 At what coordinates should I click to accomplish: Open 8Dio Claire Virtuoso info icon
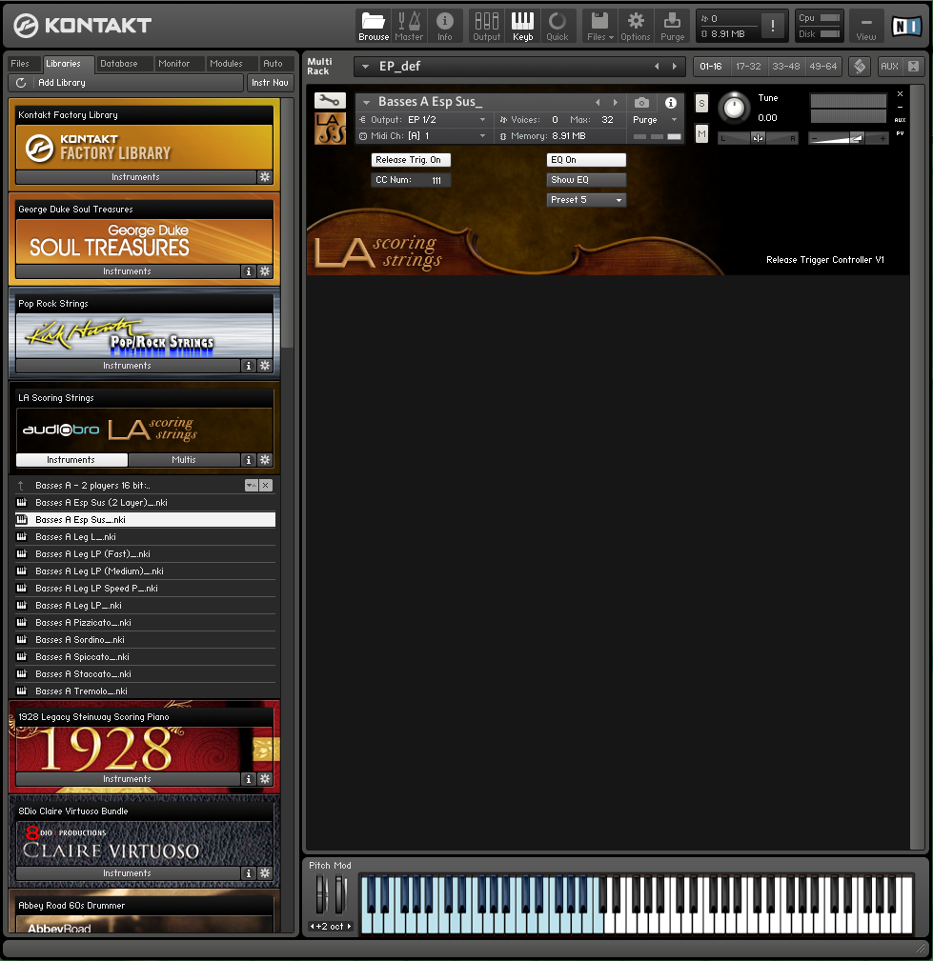[x=249, y=873]
